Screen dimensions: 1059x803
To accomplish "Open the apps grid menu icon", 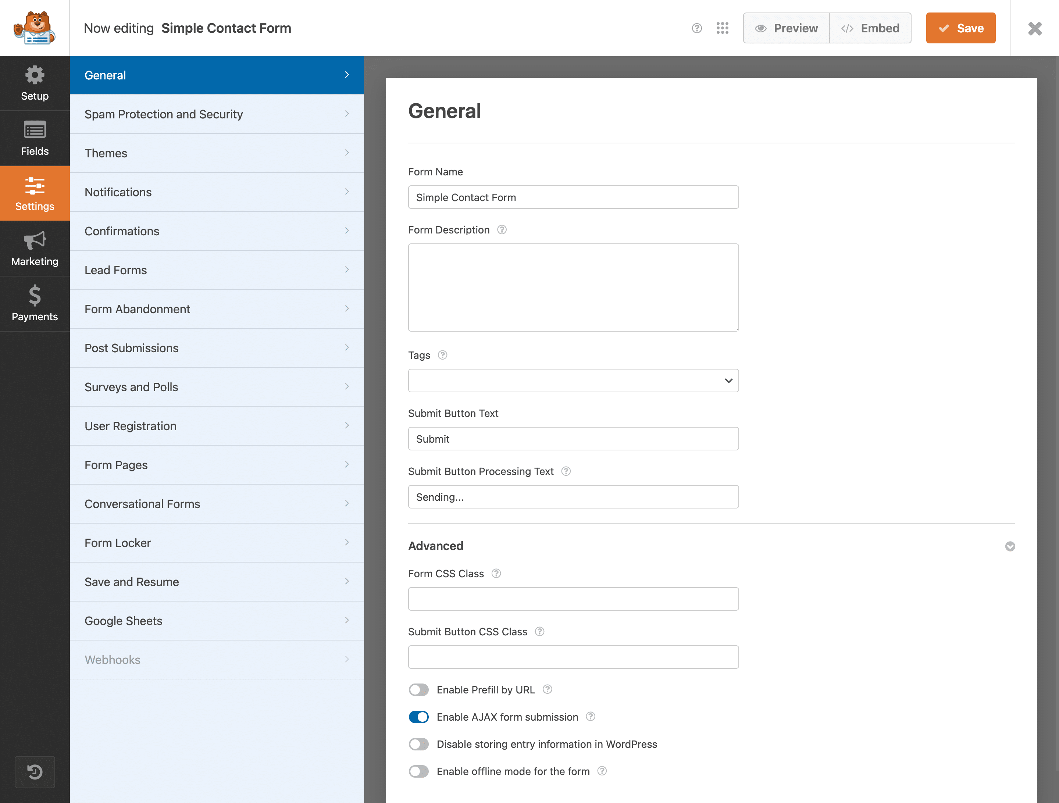I will (x=722, y=28).
